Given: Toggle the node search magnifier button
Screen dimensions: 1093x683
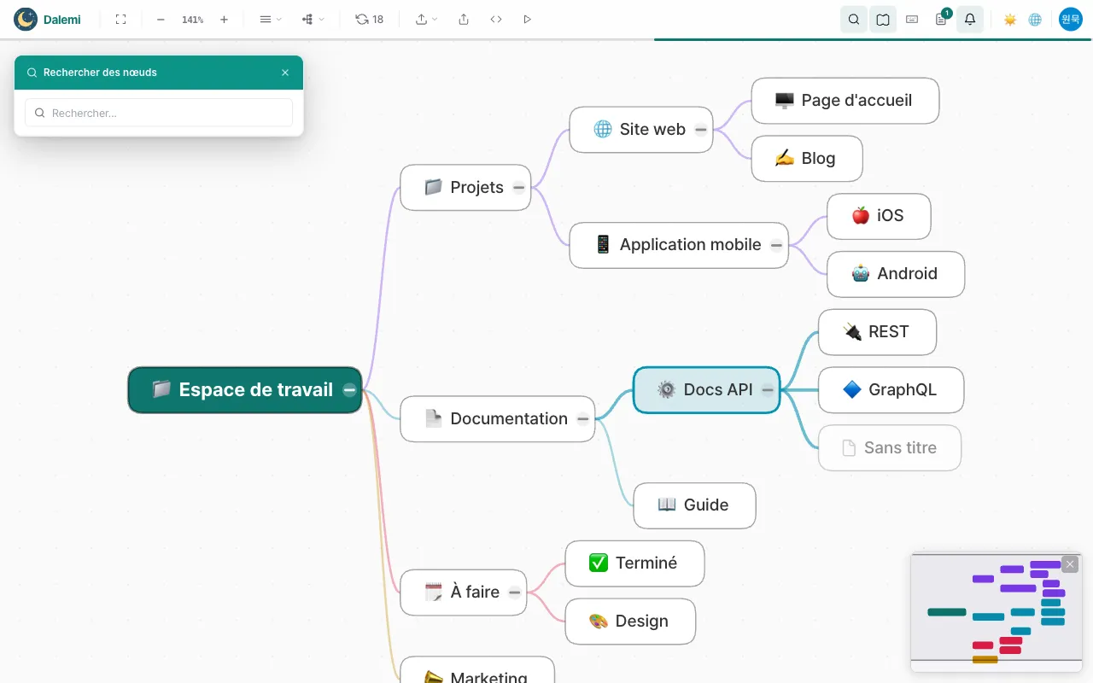Looking at the screenshot, I should tap(854, 19).
